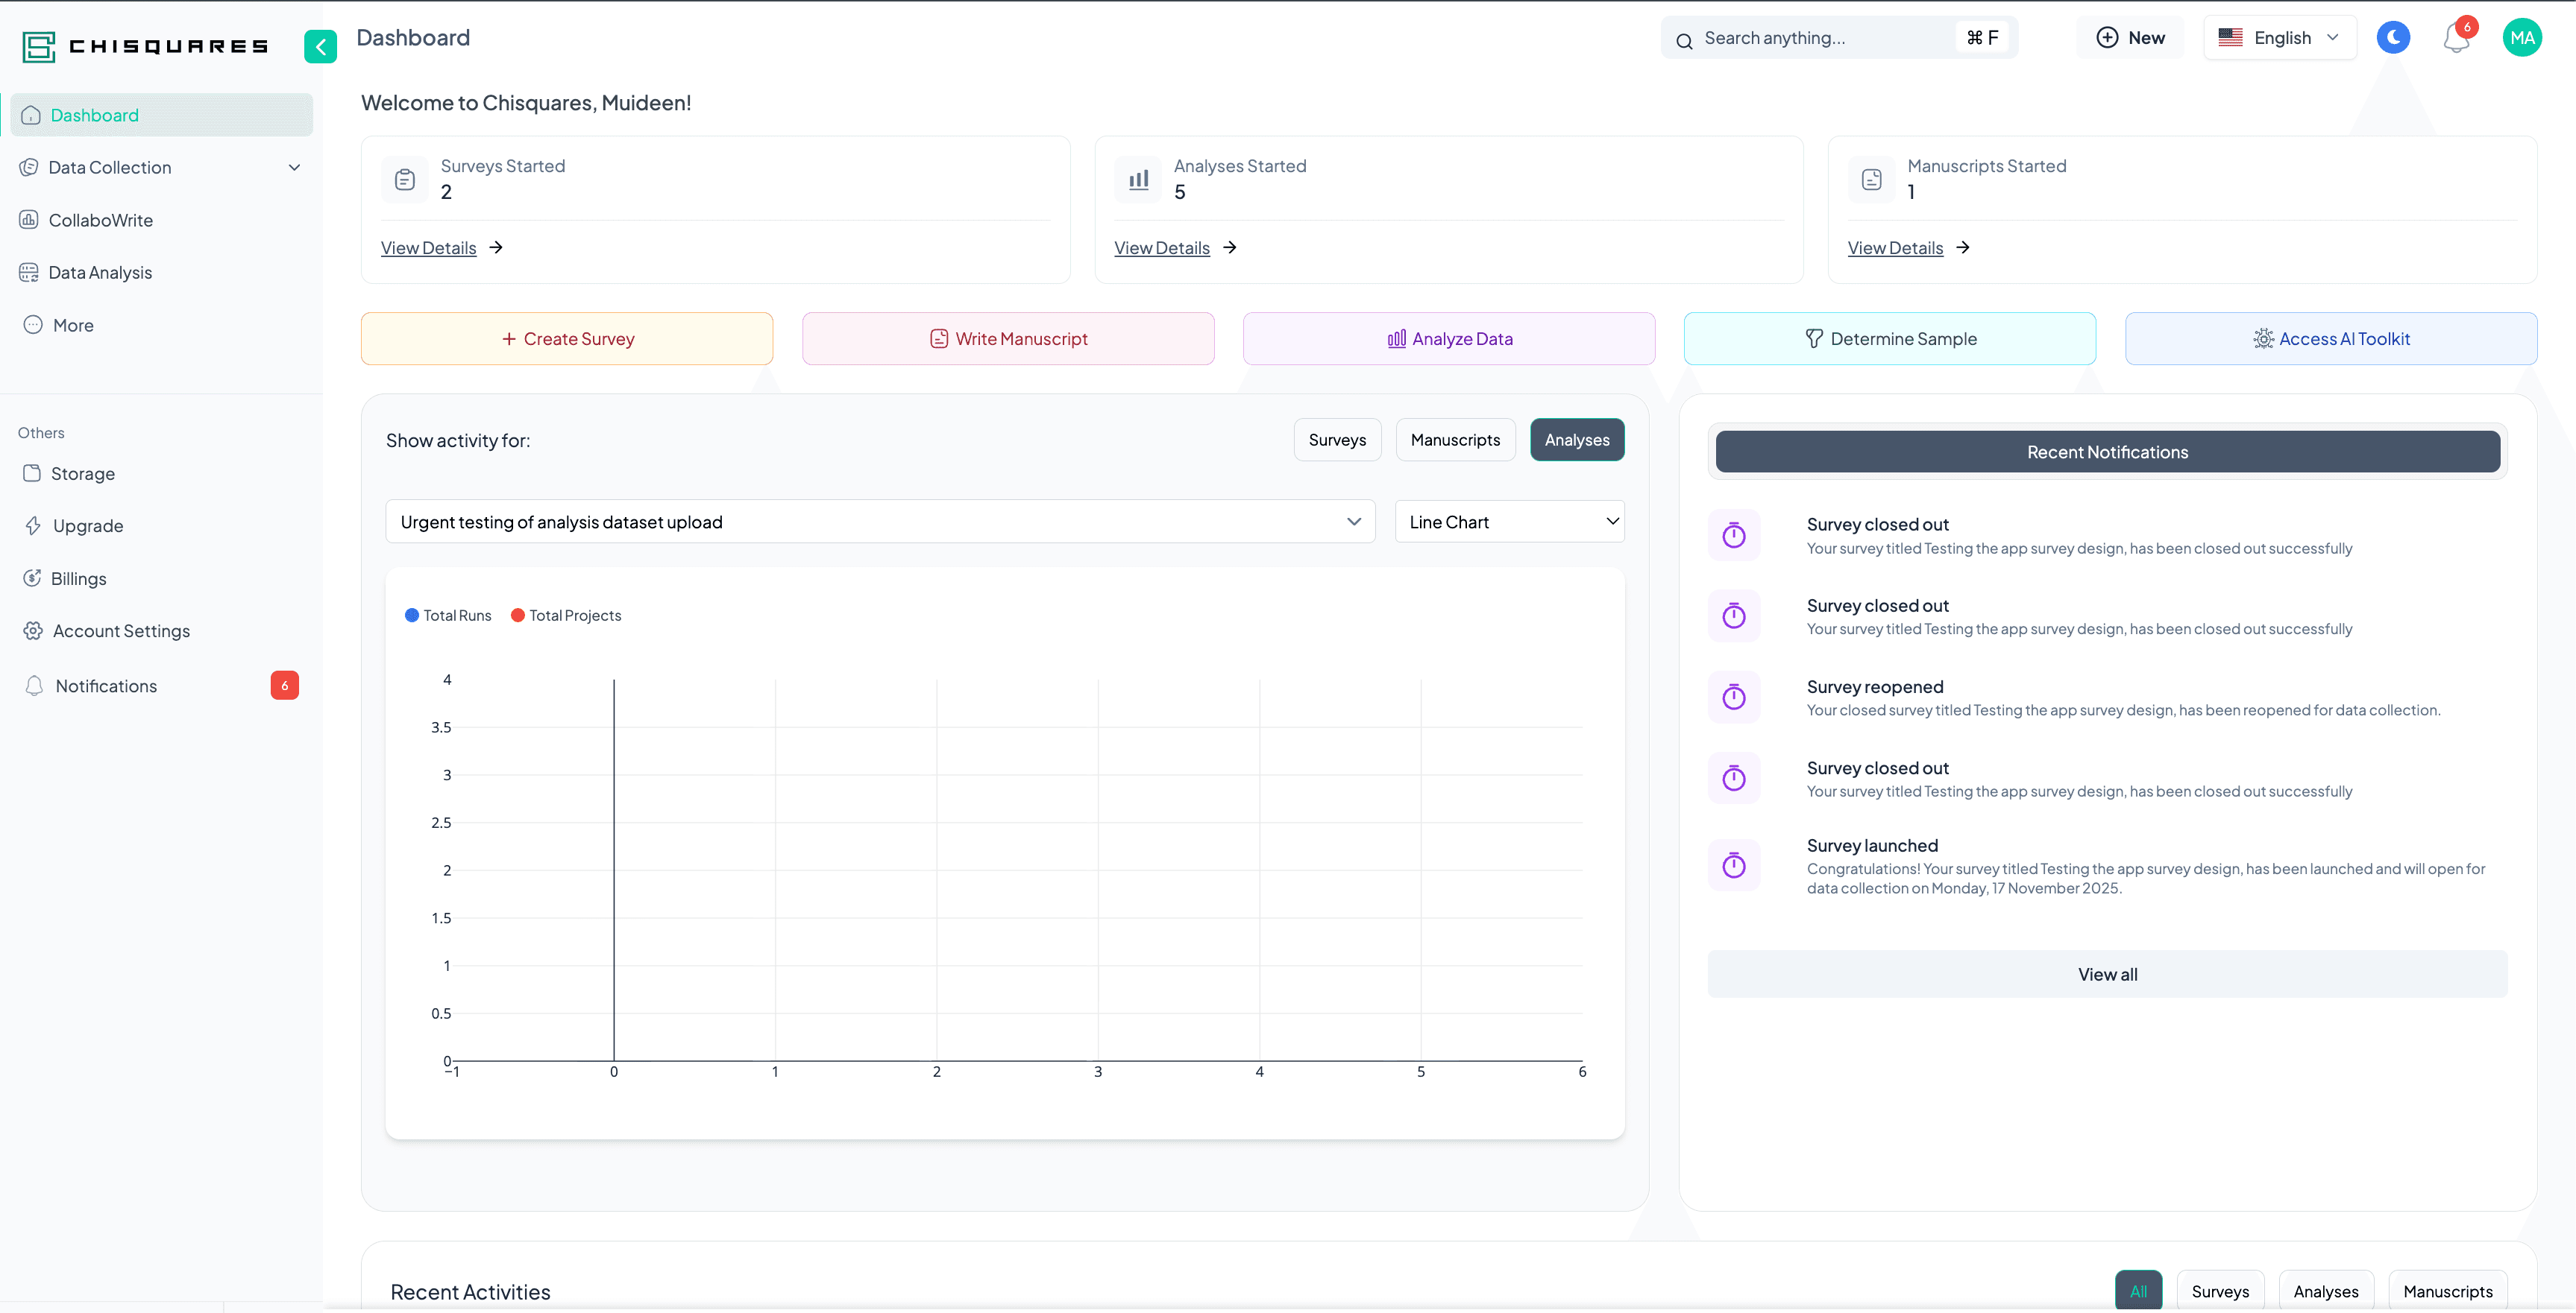This screenshot has width=2576, height=1313.
Task: Click the red 6 badge beside Notifications
Action: click(285, 685)
